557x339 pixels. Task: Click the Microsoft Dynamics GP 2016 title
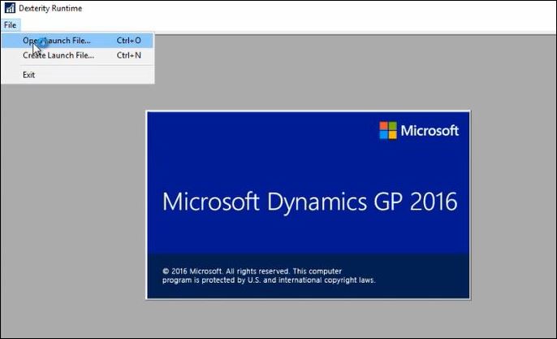(309, 201)
